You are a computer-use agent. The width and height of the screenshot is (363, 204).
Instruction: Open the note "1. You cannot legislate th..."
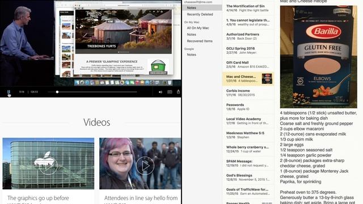248,22
